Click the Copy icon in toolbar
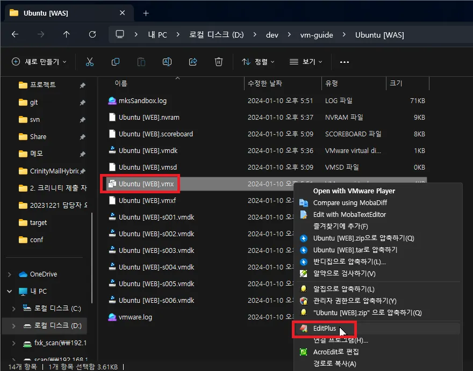This screenshot has width=473, height=371. click(116, 62)
